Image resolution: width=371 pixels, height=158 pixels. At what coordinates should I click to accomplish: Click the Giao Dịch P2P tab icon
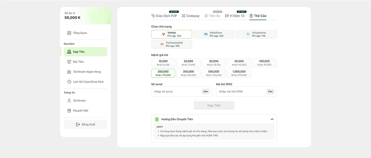(x=153, y=16)
